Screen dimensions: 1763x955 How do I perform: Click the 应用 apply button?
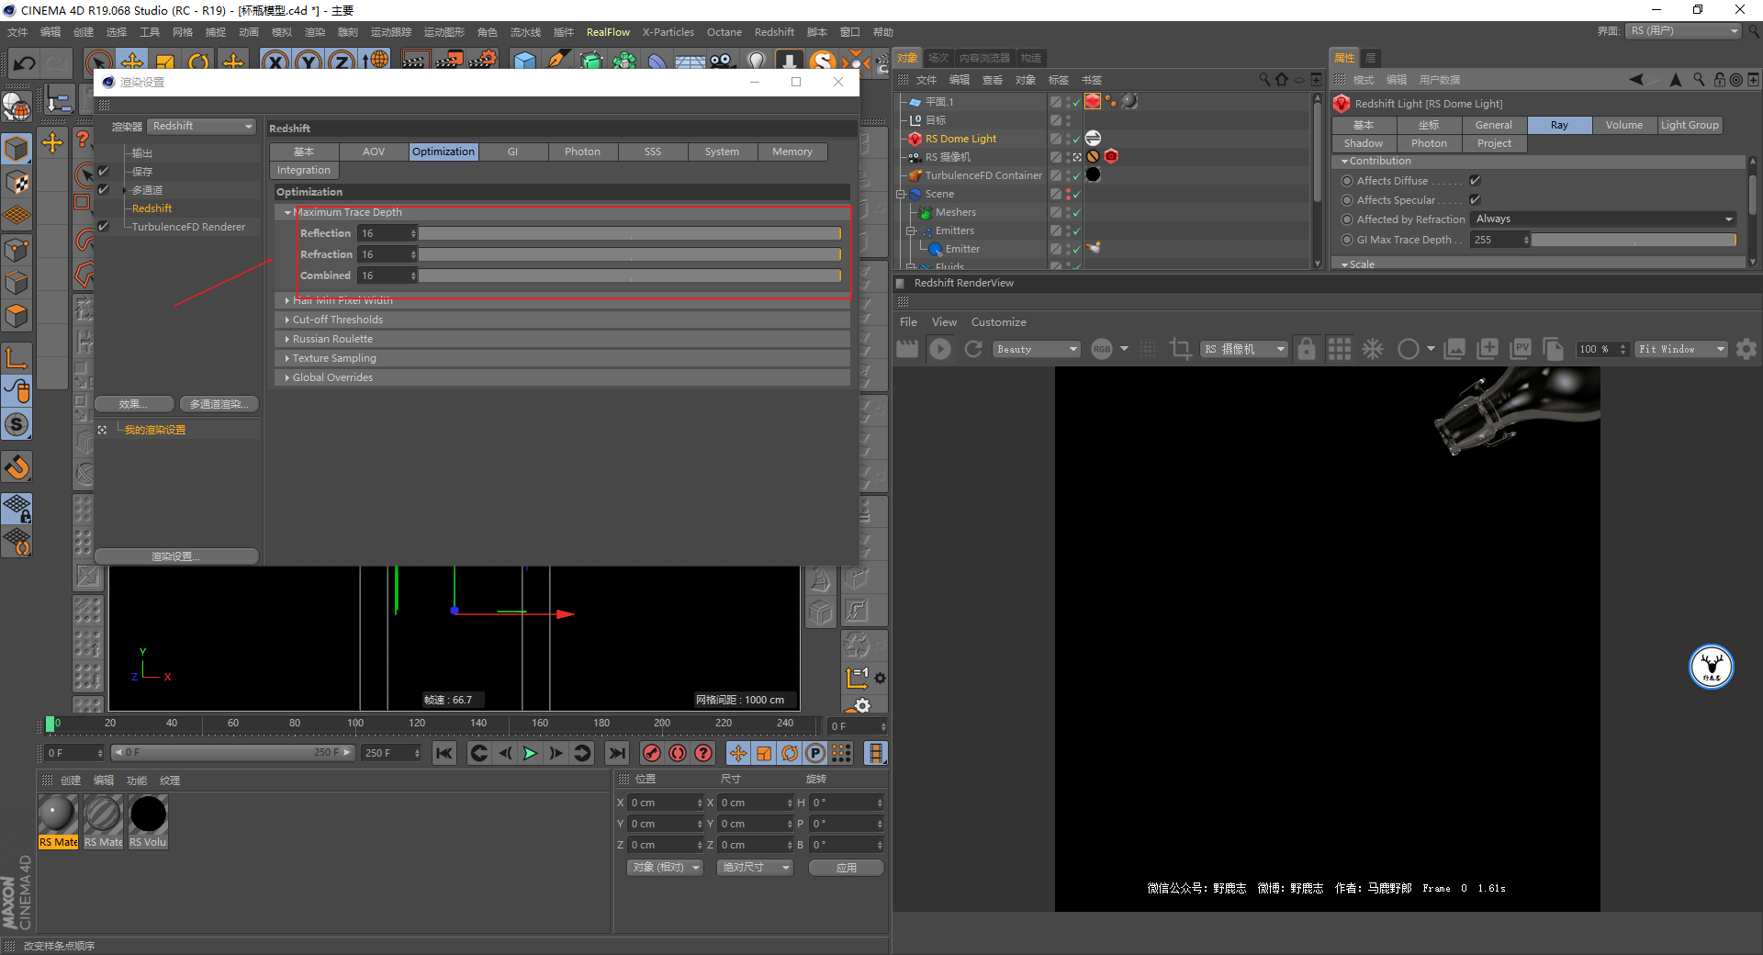(846, 868)
